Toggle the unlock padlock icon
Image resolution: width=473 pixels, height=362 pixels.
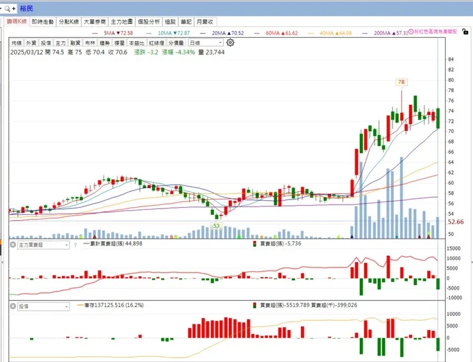pos(465,31)
